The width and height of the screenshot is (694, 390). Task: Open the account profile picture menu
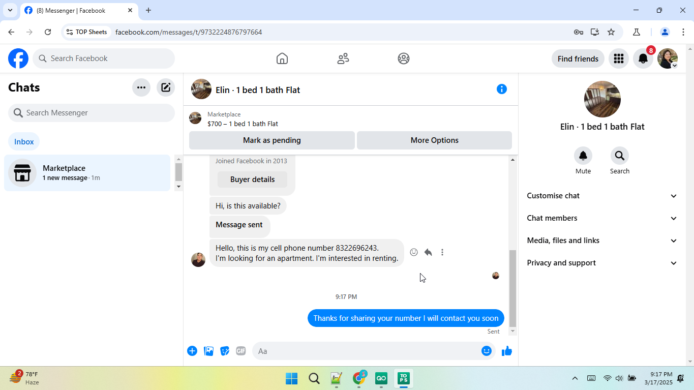pyautogui.click(x=668, y=58)
